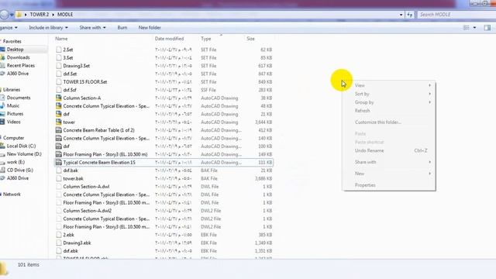This screenshot has width=496, height=279.
Task: Open the change view options dropdown arrow
Action: [x=474, y=28]
